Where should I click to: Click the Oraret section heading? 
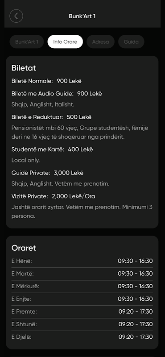[x=24, y=248]
